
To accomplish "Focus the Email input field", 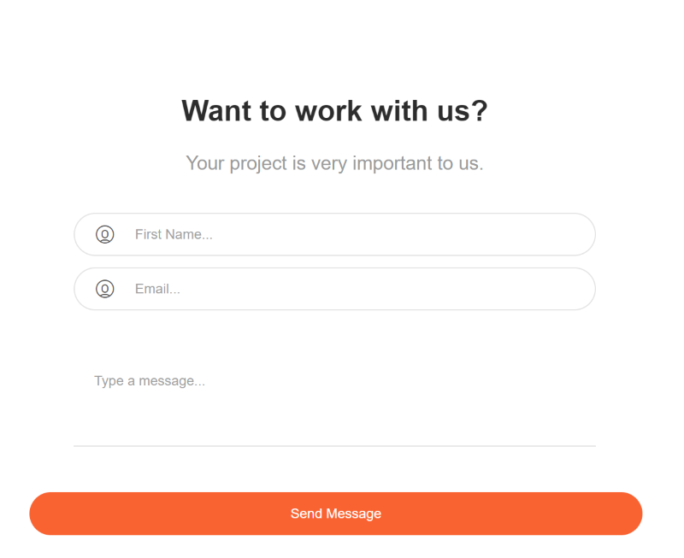I will (x=334, y=289).
